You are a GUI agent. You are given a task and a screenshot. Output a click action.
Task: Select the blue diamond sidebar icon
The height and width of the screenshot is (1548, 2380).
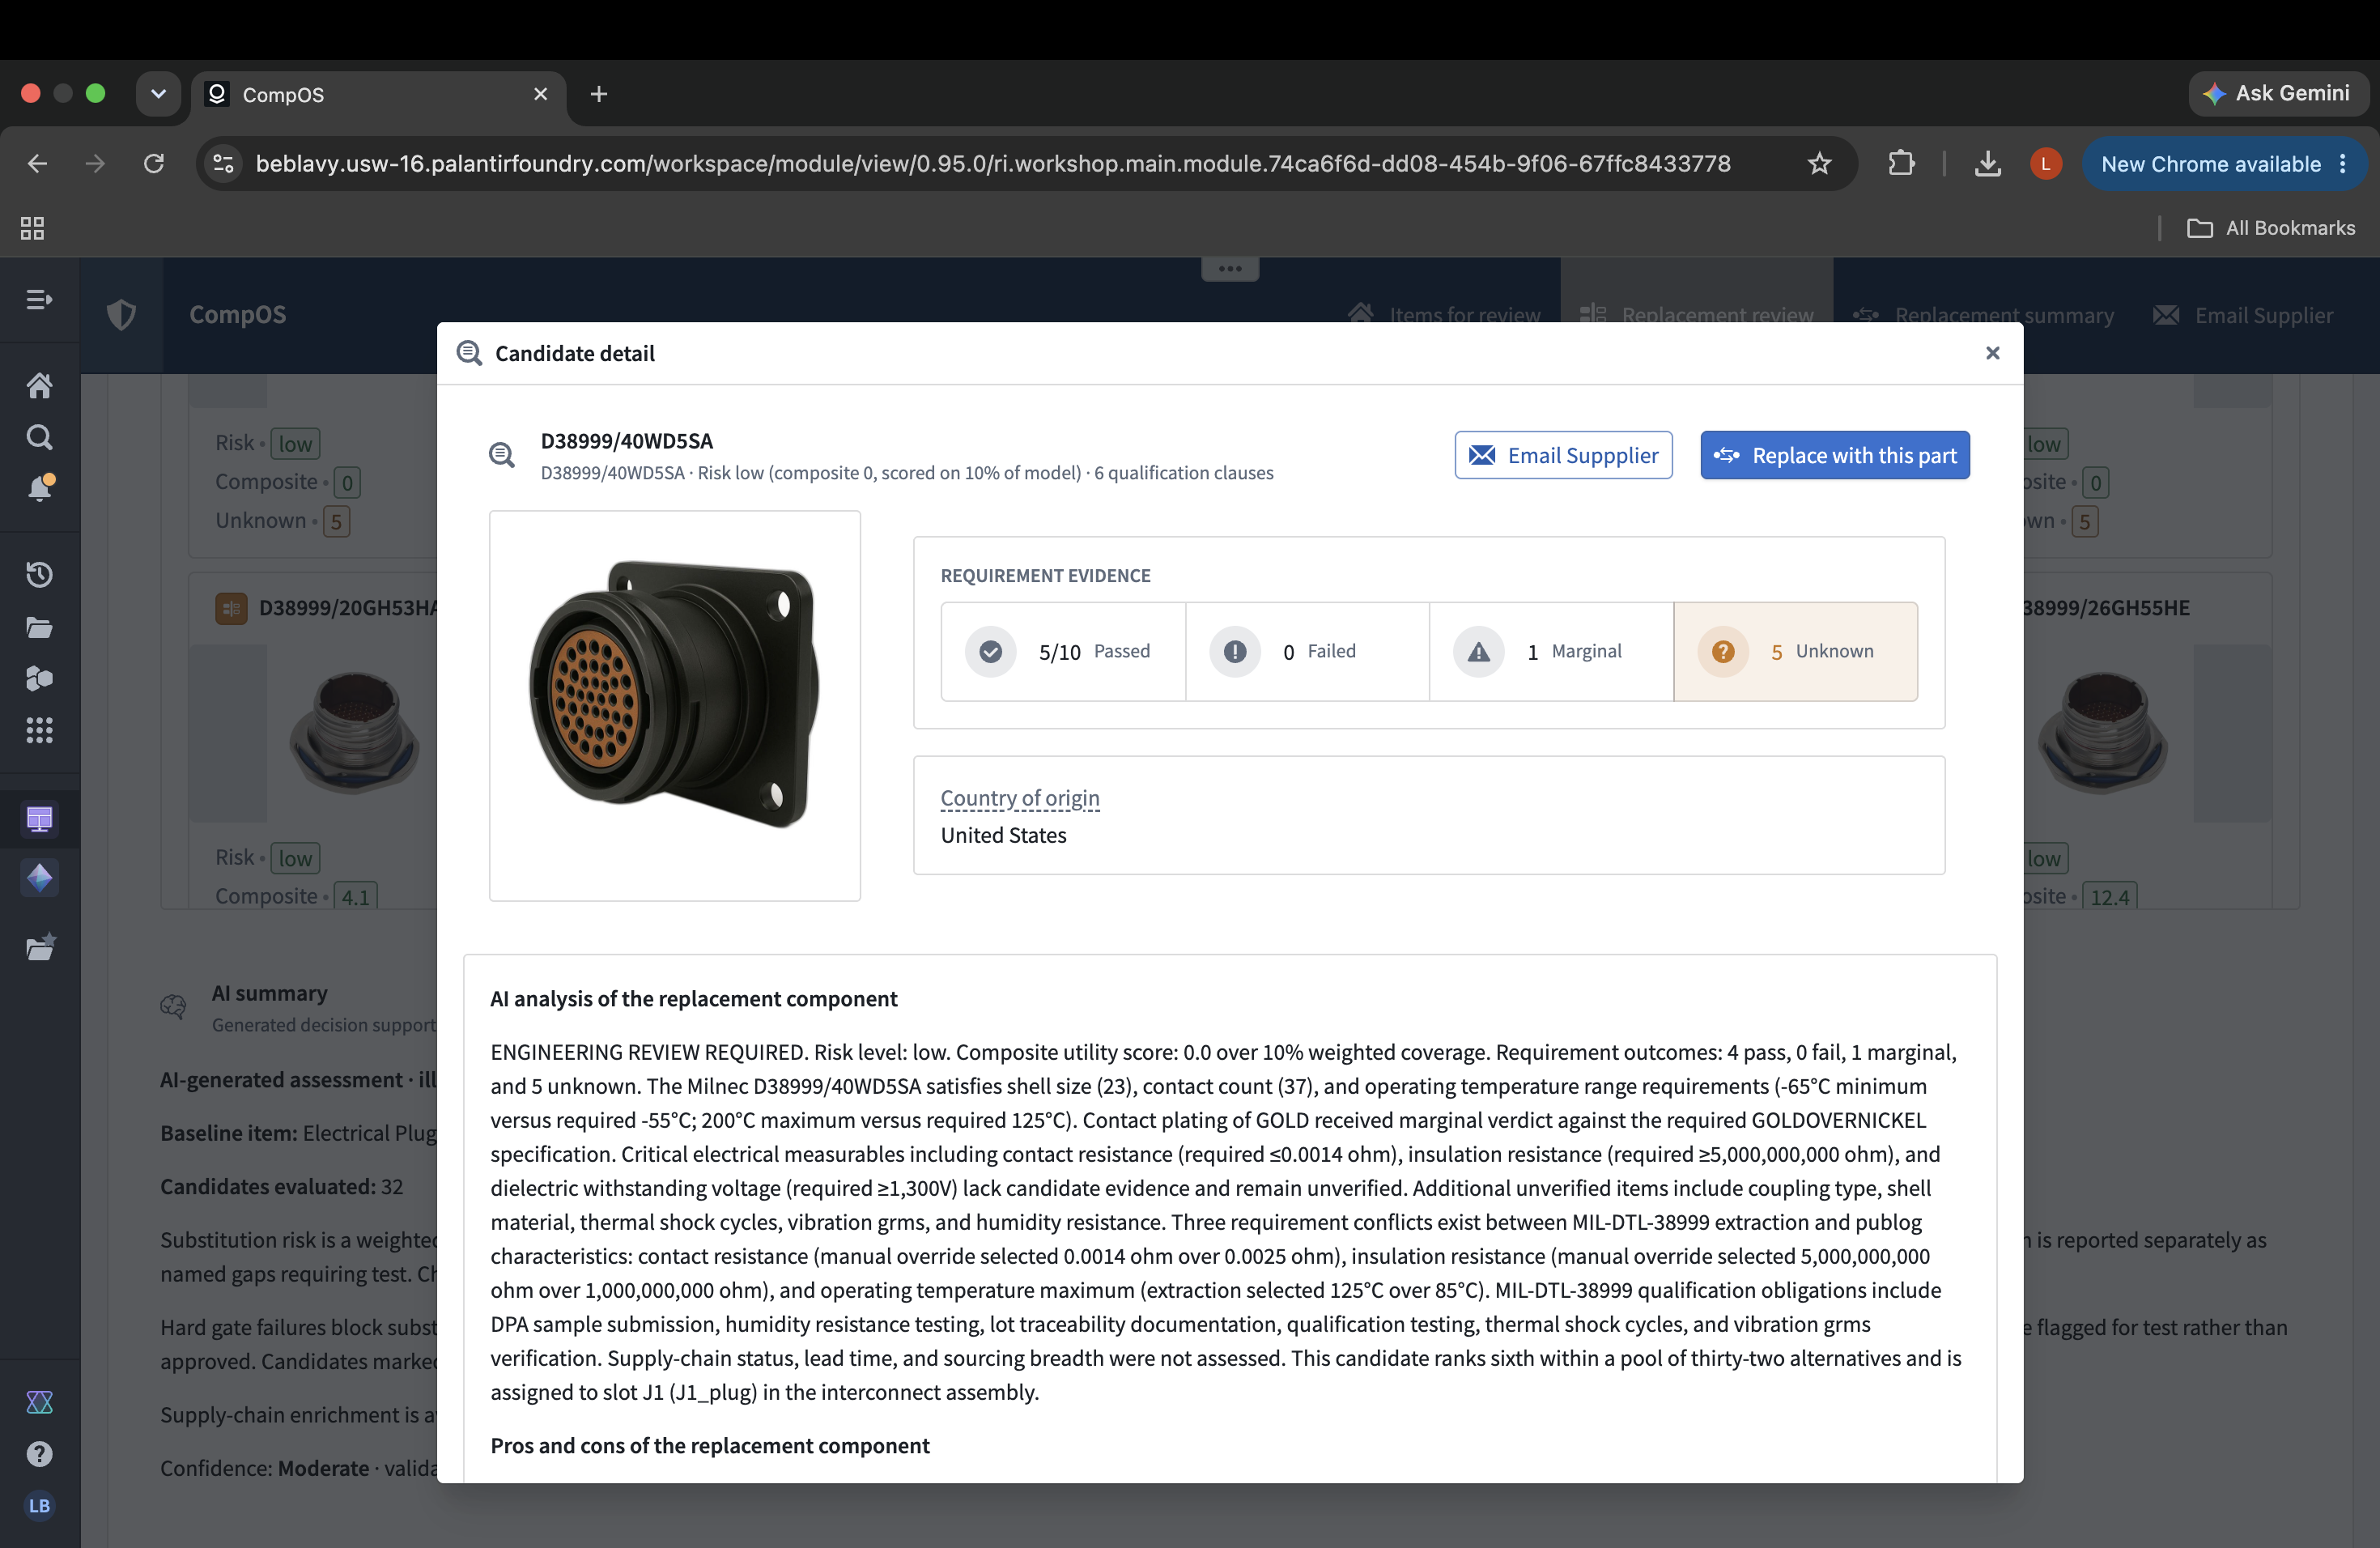(x=39, y=877)
